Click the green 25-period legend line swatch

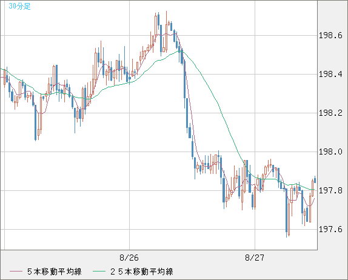(99, 272)
